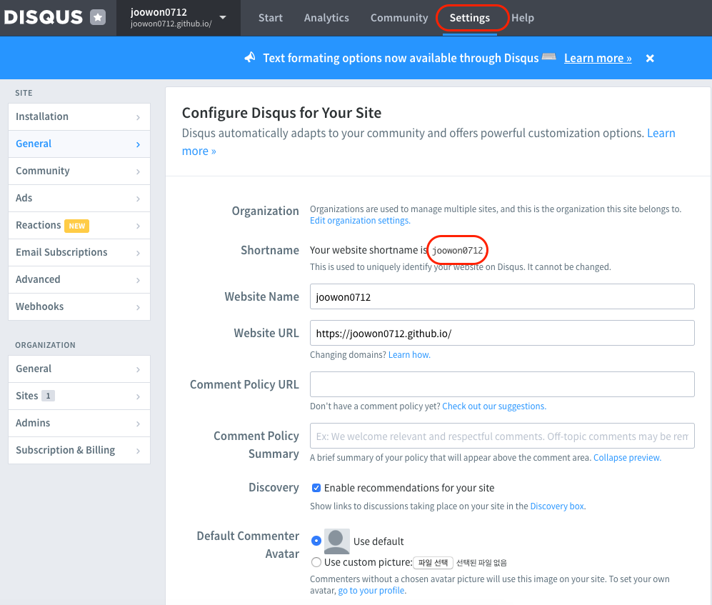Image resolution: width=712 pixels, height=605 pixels.
Task: Click the chevron on the Reactions row
Action: [138, 226]
